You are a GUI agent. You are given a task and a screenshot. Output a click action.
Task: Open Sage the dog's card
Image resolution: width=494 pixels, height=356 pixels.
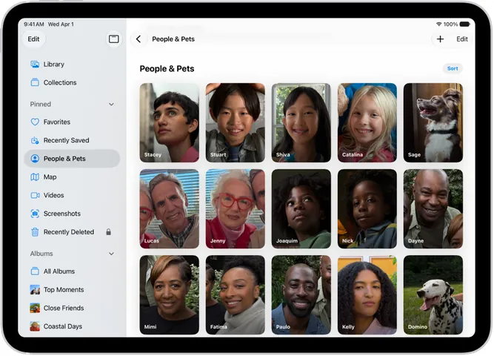[x=433, y=123]
